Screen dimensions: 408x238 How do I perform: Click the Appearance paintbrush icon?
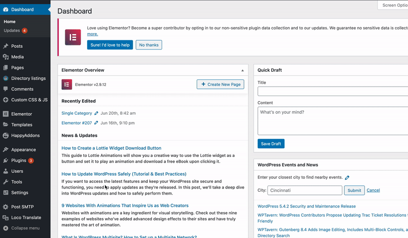pos(6,150)
